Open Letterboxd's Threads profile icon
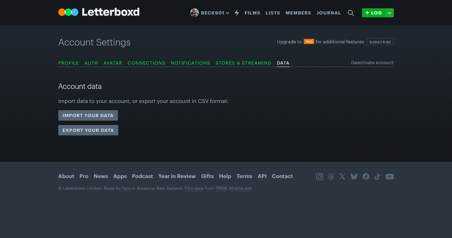 click(x=331, y=177)
